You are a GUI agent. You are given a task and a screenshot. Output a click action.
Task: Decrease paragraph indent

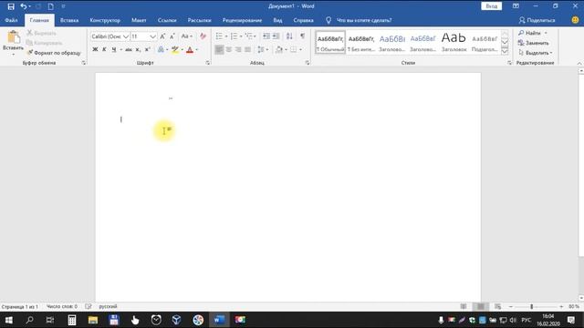pos(266,36)
